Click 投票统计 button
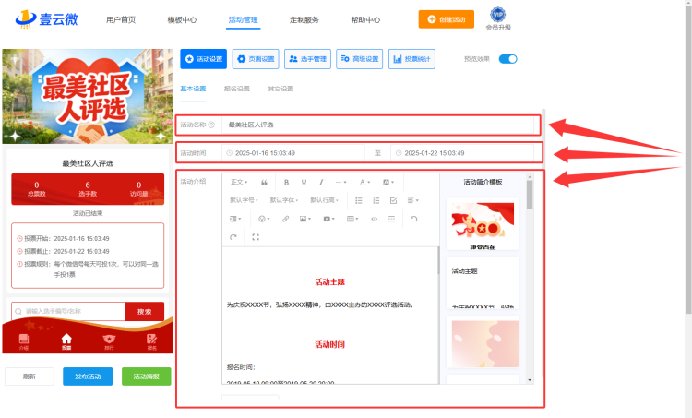 coord(412,59)
